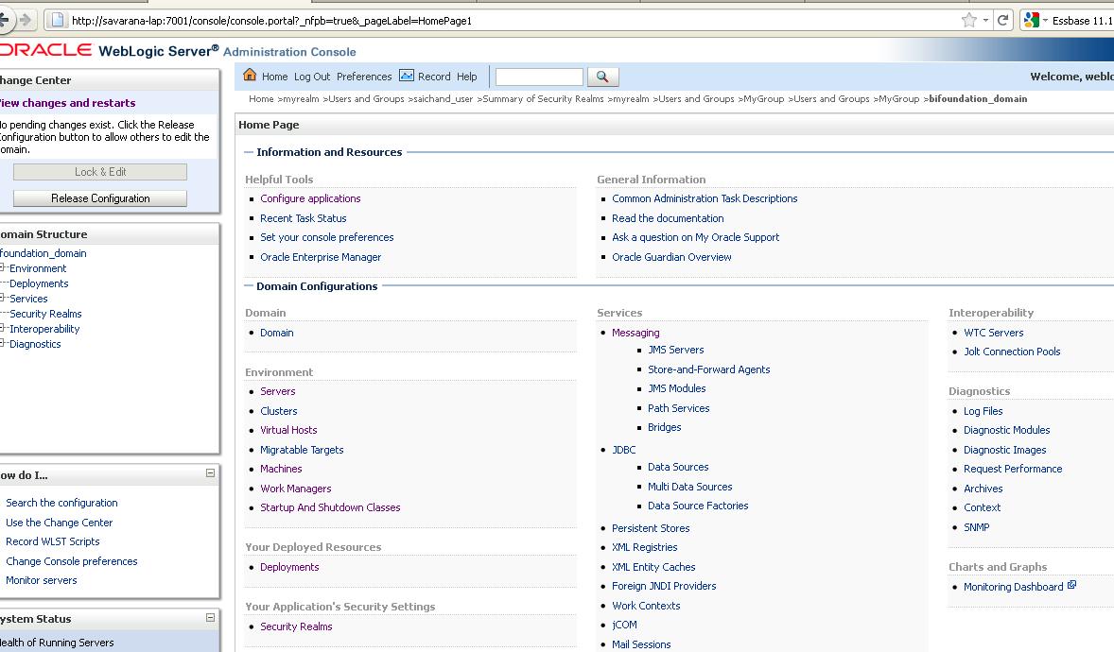1114x652 pixels.
Task: Click the page icon beside the URL
Action: [58, 20]
